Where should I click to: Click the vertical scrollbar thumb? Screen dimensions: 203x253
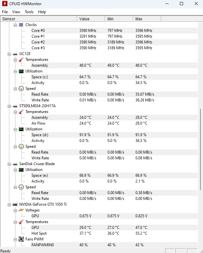point(200,149)
